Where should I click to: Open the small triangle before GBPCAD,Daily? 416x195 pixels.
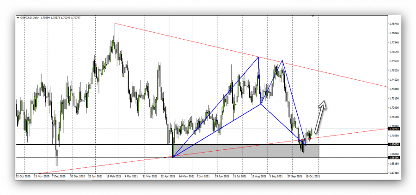[x=18, y=18]
